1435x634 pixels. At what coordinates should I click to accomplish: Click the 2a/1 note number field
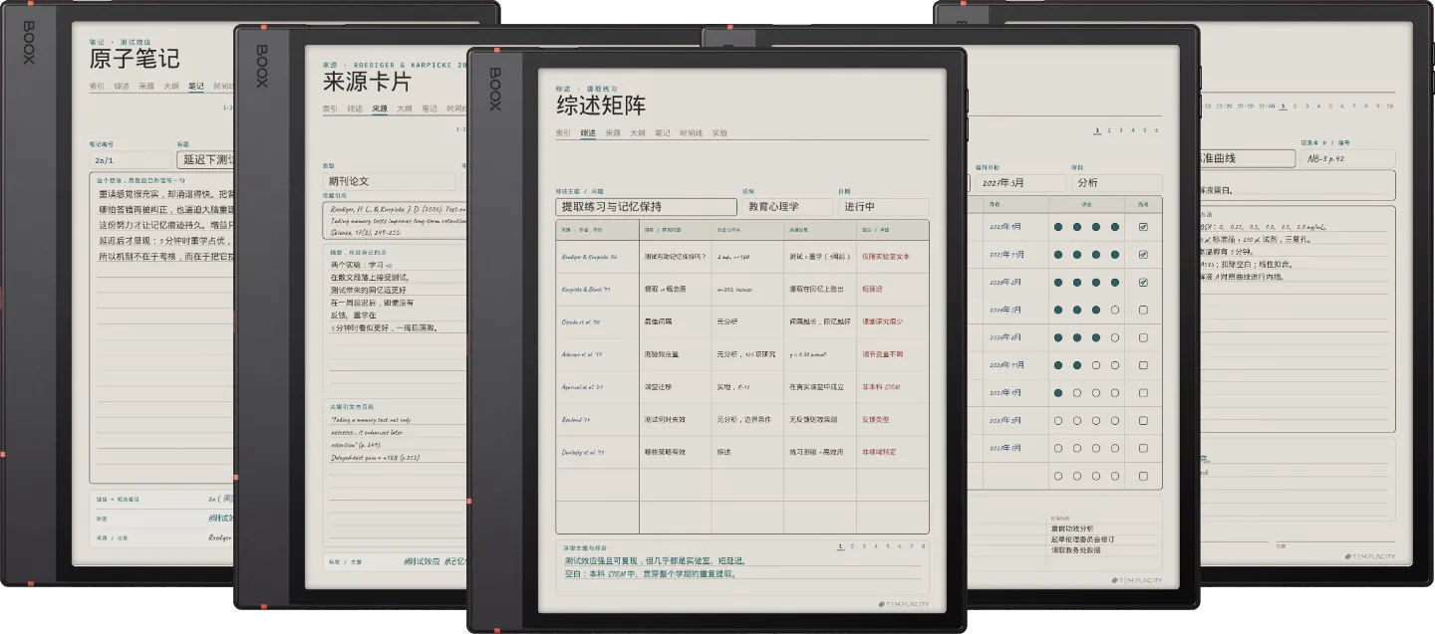pyautogui.click(x=130, y=159)
